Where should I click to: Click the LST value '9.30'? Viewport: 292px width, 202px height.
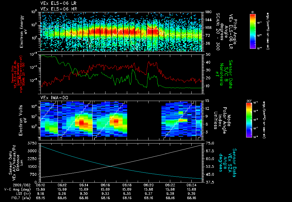[x=84, y=194]
